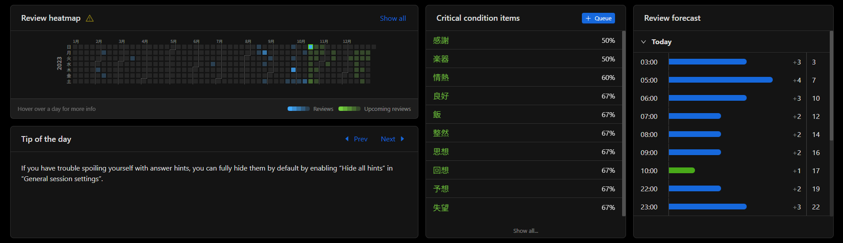The image size is (843, 243).
Task: Collapse the Today forecast section
Action: tap(643, 42)
